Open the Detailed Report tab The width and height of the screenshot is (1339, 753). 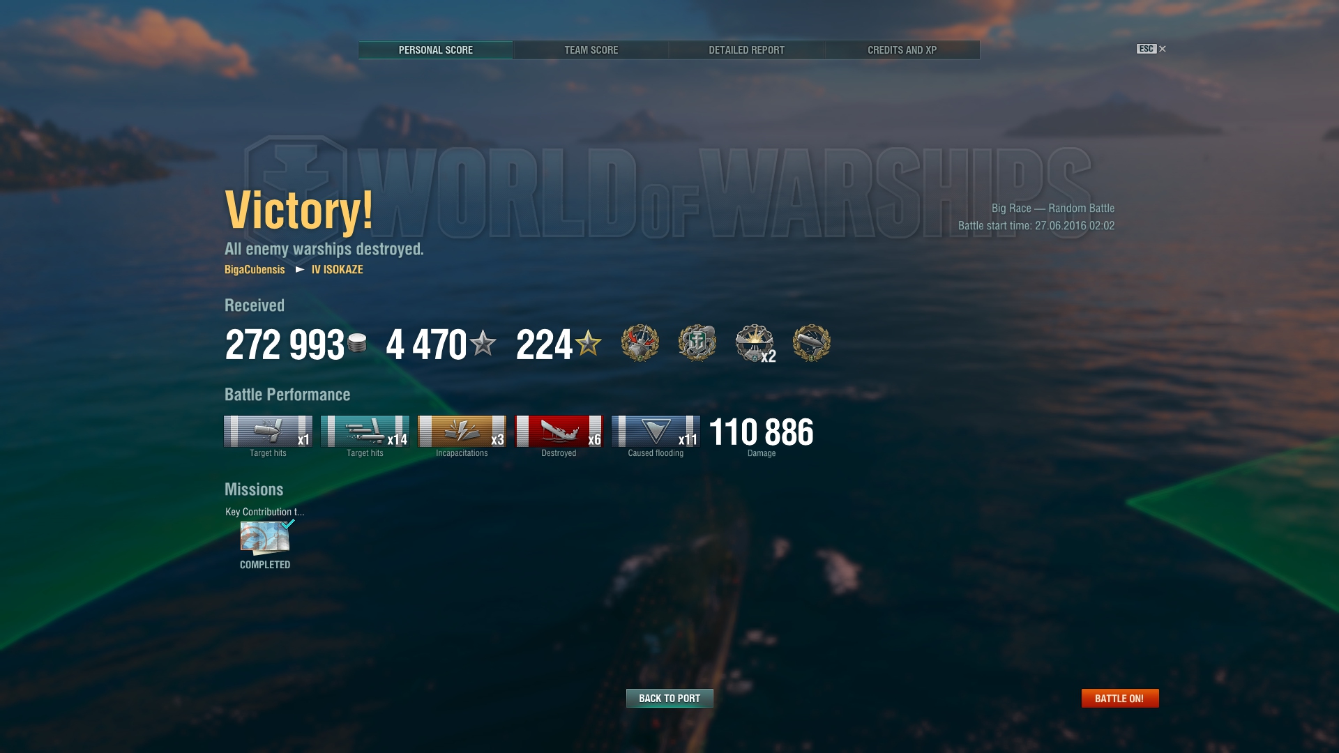(746, 50)
